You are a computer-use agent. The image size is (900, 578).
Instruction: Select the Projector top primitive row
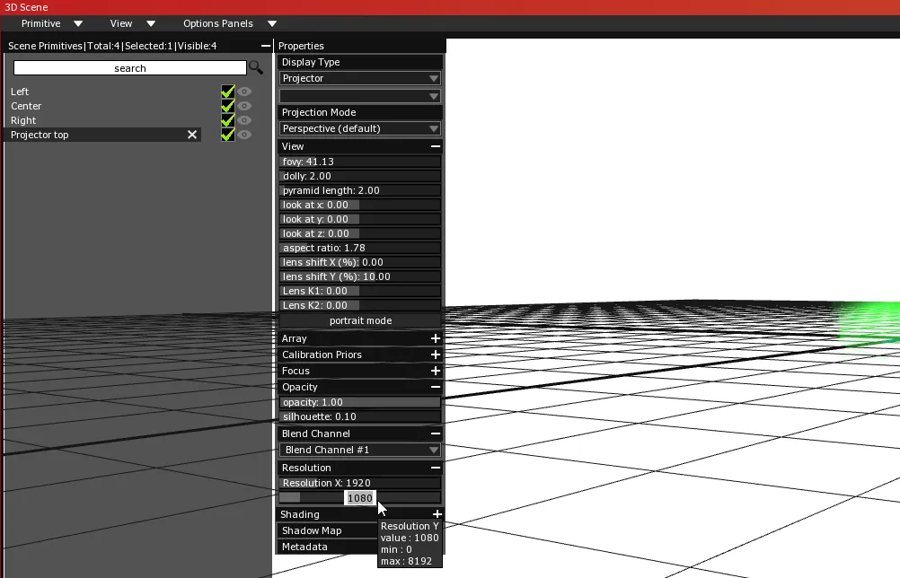(103, 135)
